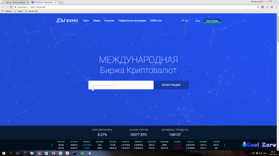Open the Яндекс bookmark
Image resolution: width=279 pixels, height=156 pixels.
pos(19,11)
